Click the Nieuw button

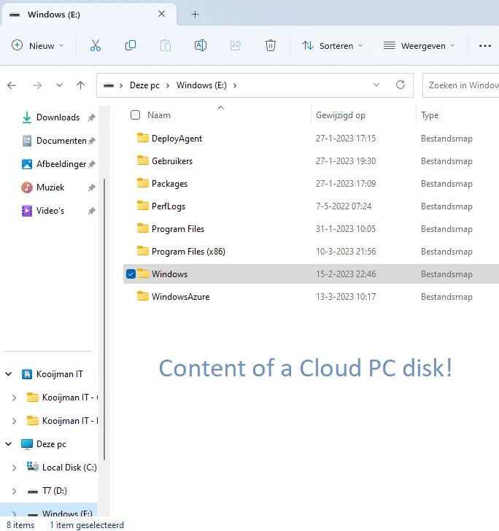point(38,45)
